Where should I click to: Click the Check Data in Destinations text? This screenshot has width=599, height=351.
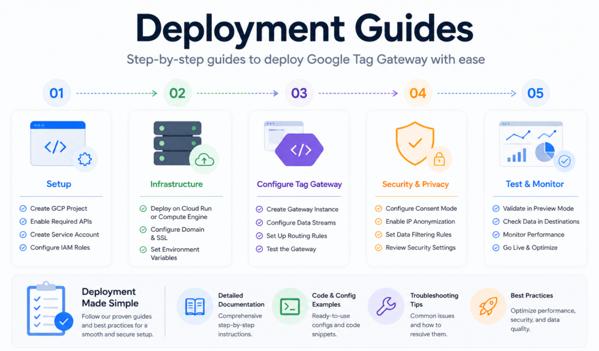click(541, 222)
